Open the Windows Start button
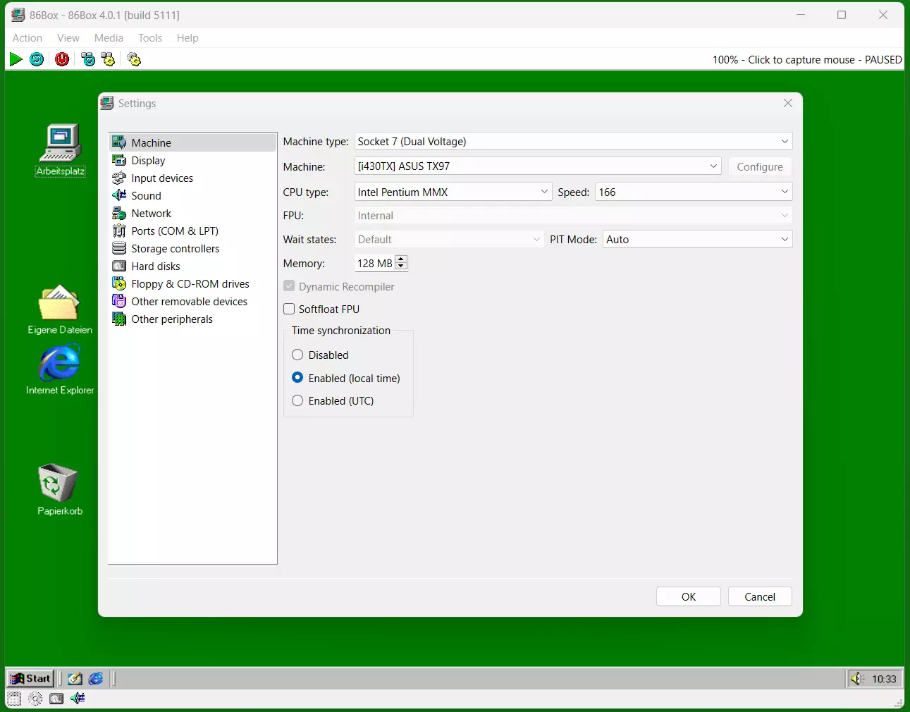The height and width of the screenshot is (712, 910). [x=30, y=678]
